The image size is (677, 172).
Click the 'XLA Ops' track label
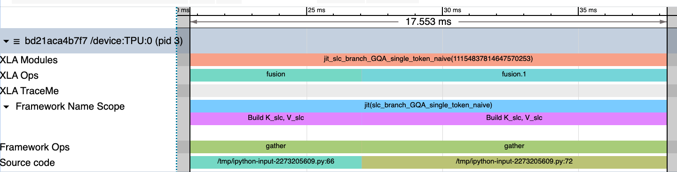(x=19, y=75)
